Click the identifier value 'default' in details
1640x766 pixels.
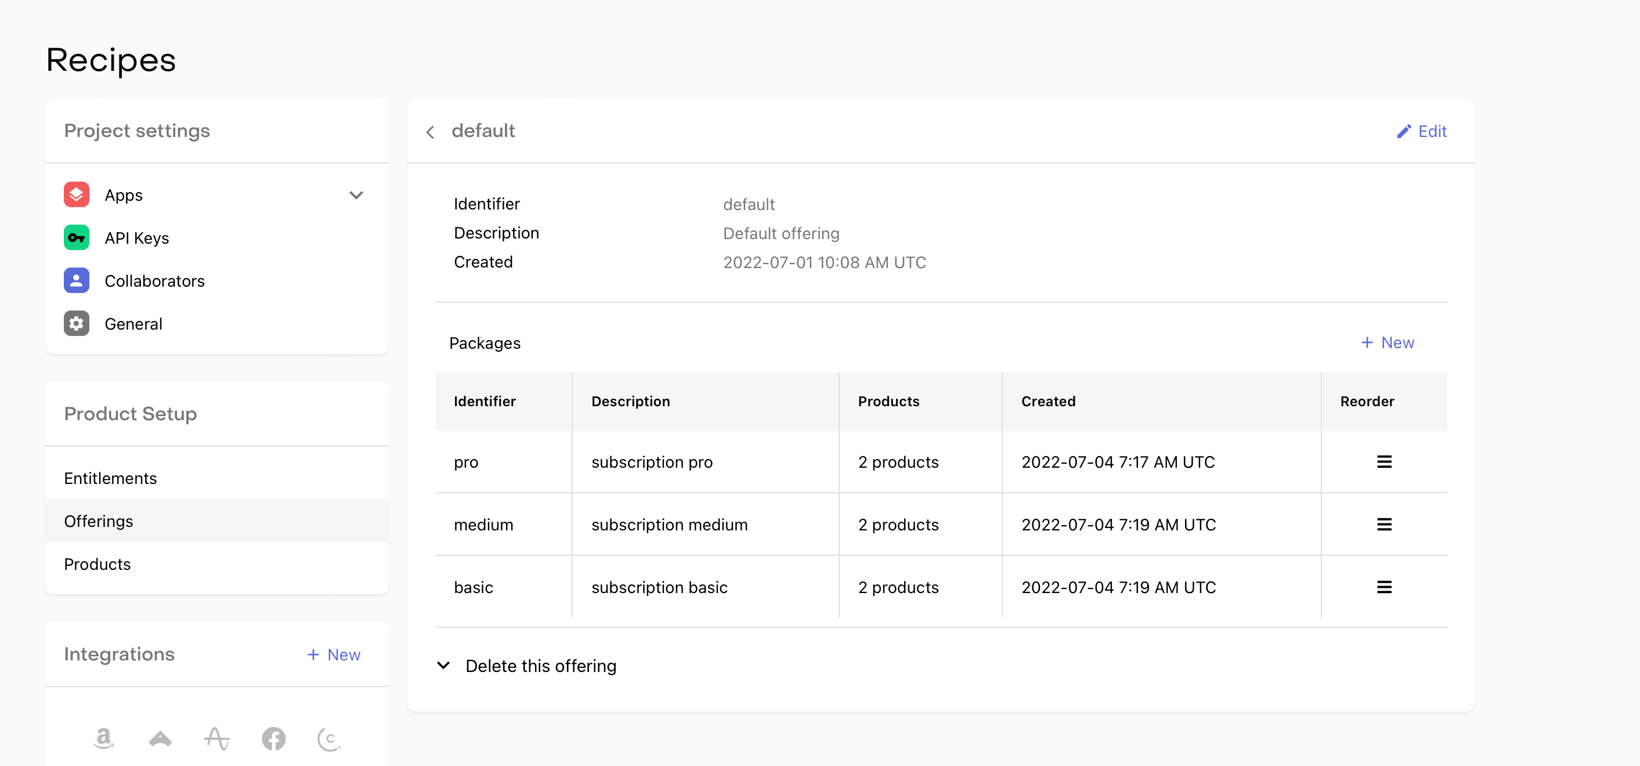click(x=749, y=204)
